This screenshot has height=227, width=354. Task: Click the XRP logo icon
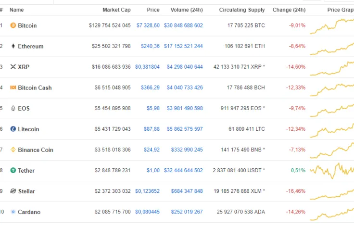13,67
